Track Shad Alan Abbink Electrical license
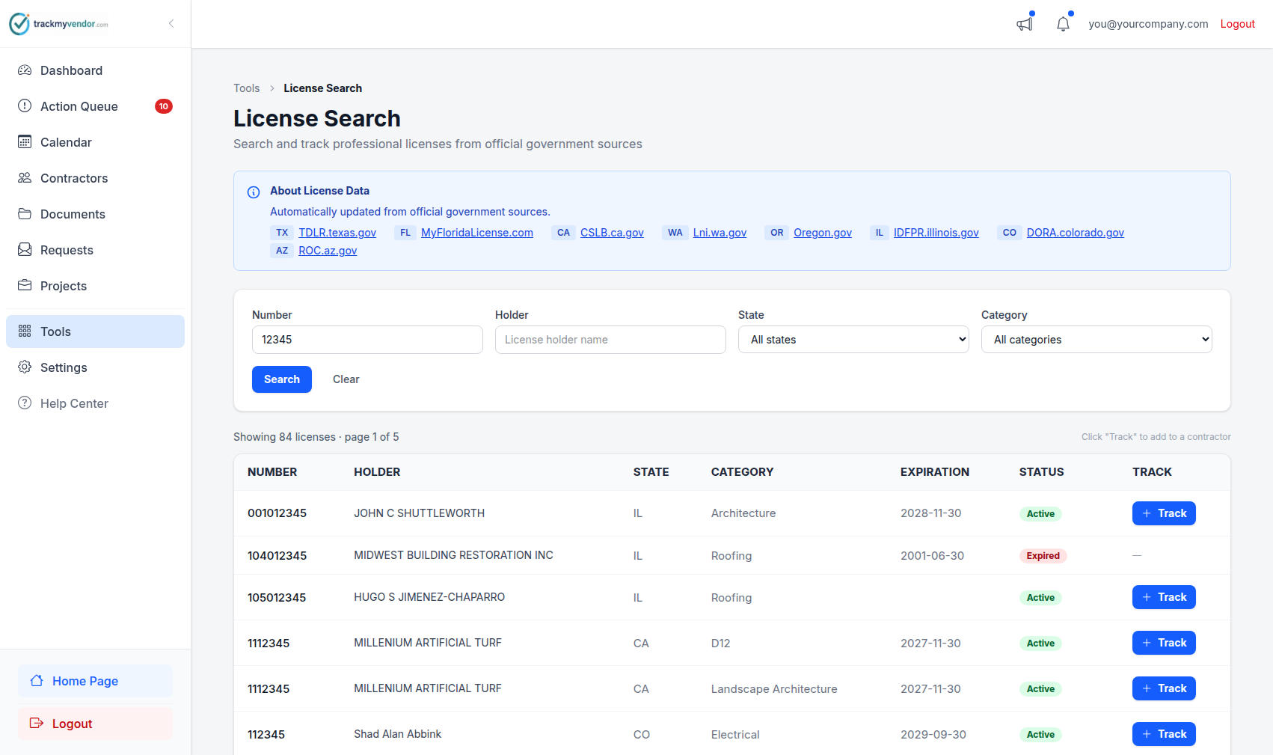The height and width of the screenshot is (755, 1273). [1164, 734]
